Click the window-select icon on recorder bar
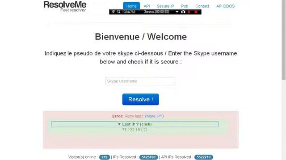Viewport: 286px width, 160px height. click(113, 12)
